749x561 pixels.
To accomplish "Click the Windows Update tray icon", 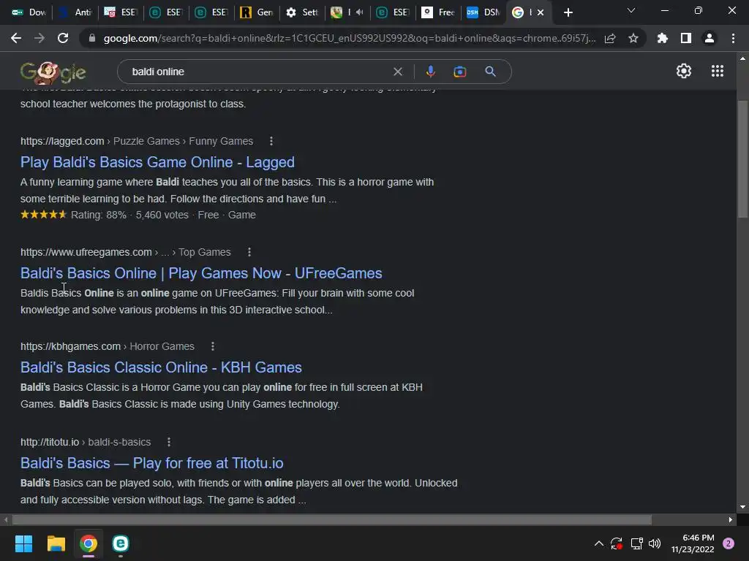I will (616, 543).
